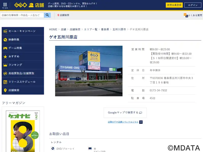The image size is (203, 152).
Task: Expand nearby GEO stores arrow
Action: point(141,122)
